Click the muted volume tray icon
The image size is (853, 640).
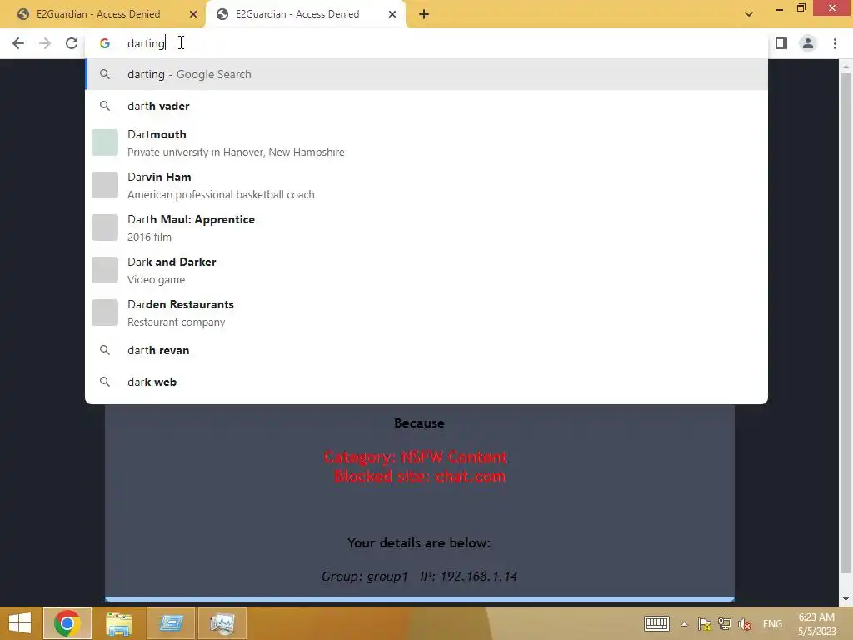745,624
